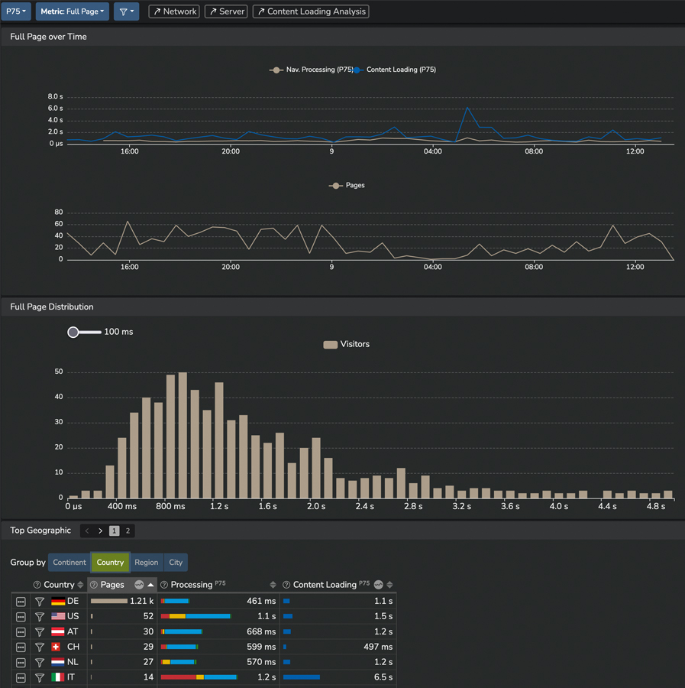Toggle the Visitors legend series

[346, 345]
